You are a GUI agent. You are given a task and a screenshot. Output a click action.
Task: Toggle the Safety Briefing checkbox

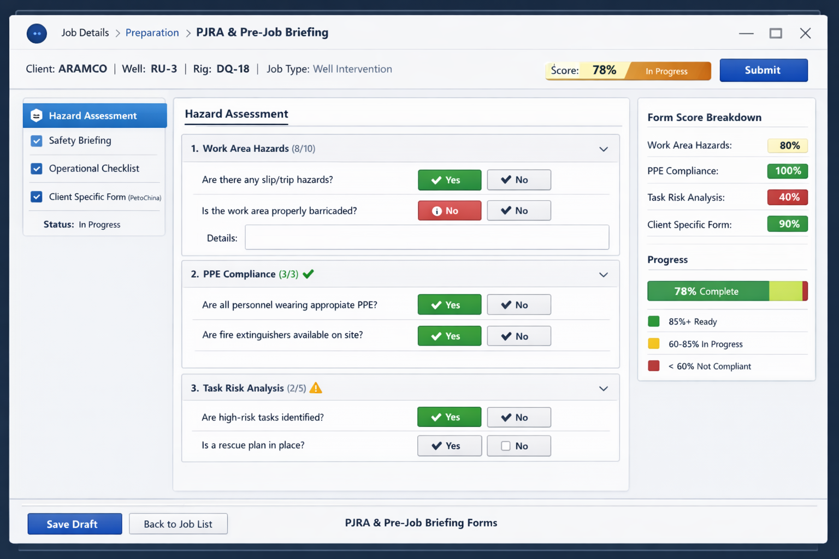coord(37,141)
